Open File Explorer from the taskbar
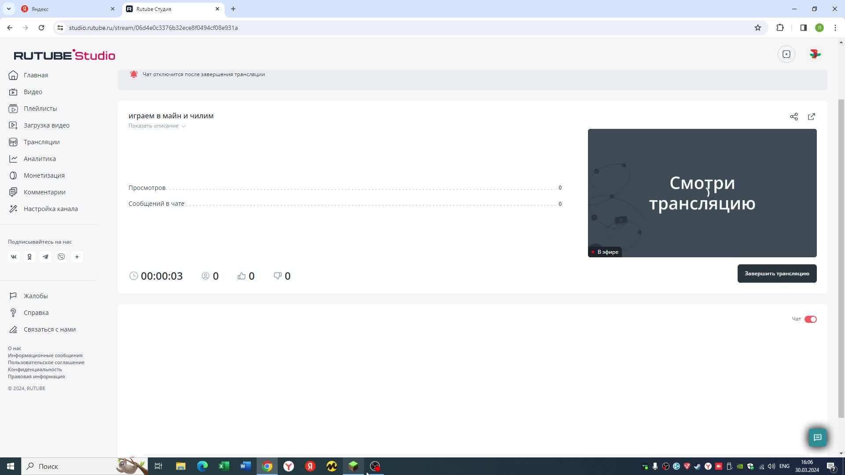The image size is (845, 475). coord(181,466)
